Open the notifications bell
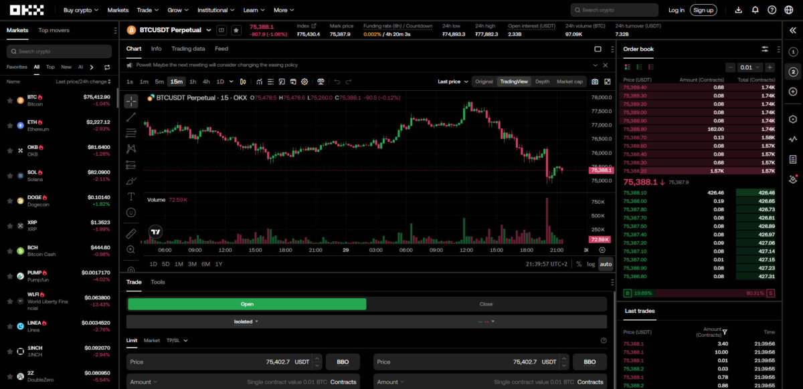The image size is (803, 389). (x=755, y=10)
